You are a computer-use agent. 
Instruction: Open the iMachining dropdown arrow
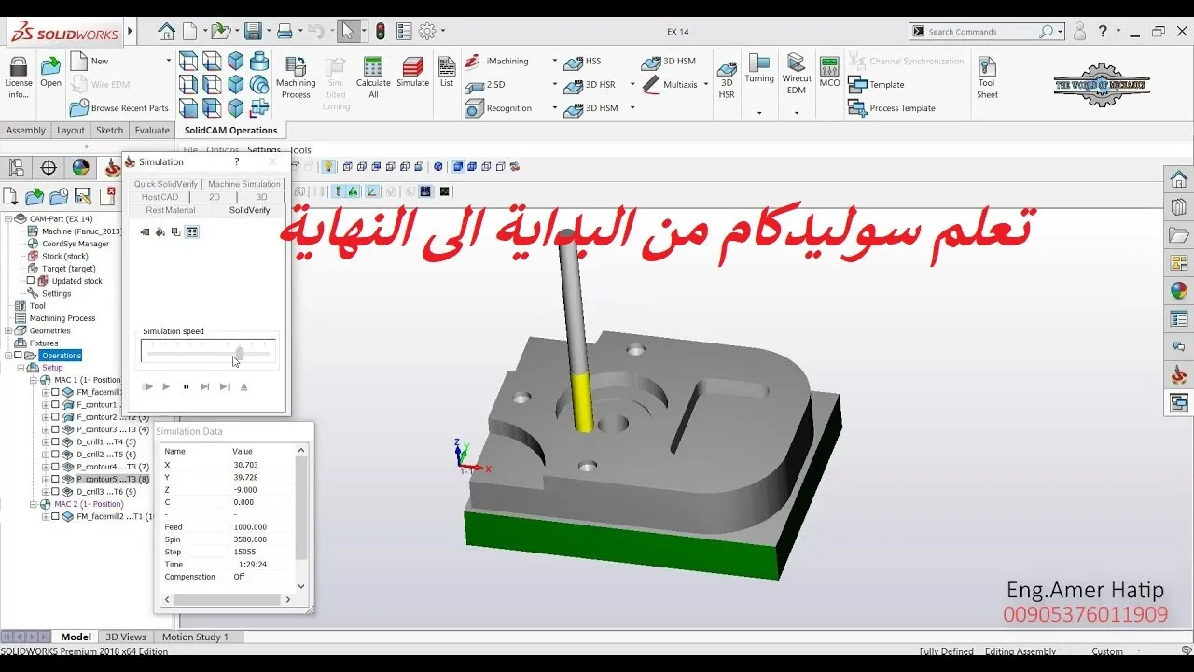tap(554, 61)
